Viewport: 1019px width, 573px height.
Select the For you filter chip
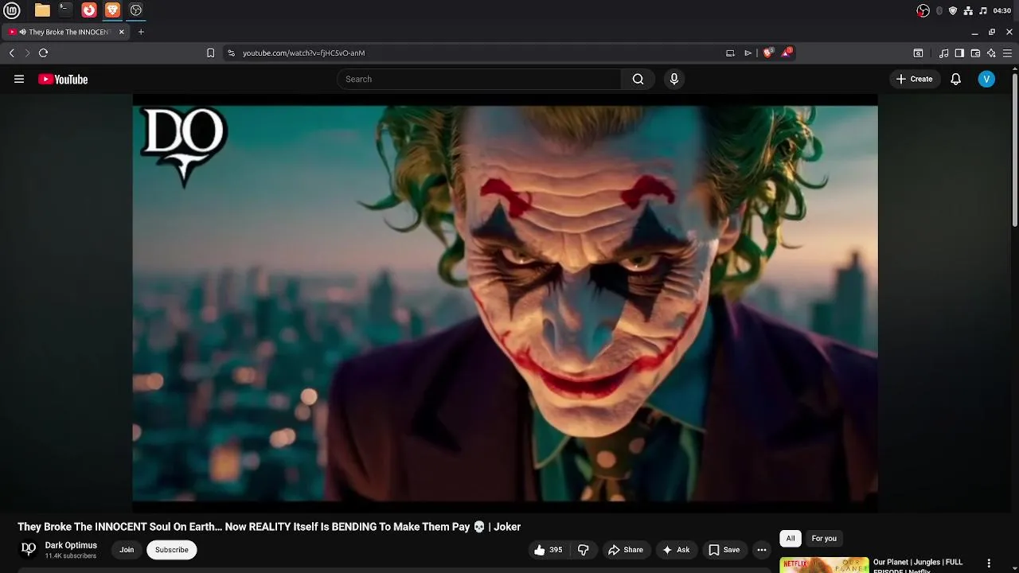[x=824, y=539]
